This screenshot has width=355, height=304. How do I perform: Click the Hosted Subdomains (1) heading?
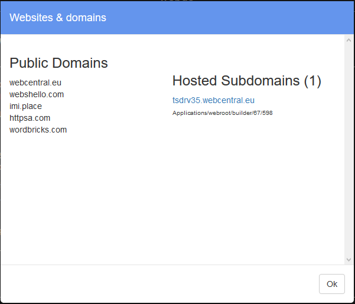(247, 81)
